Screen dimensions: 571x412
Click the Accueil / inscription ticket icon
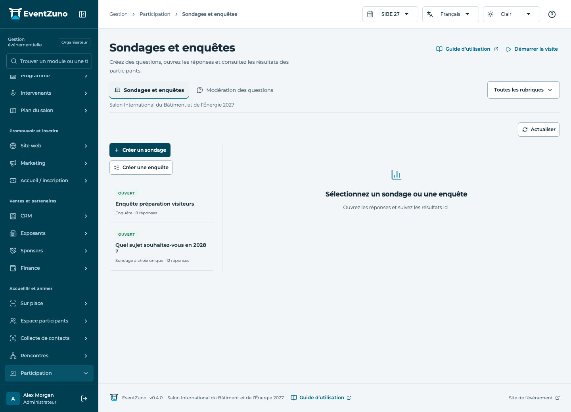(x=13, y=181)
